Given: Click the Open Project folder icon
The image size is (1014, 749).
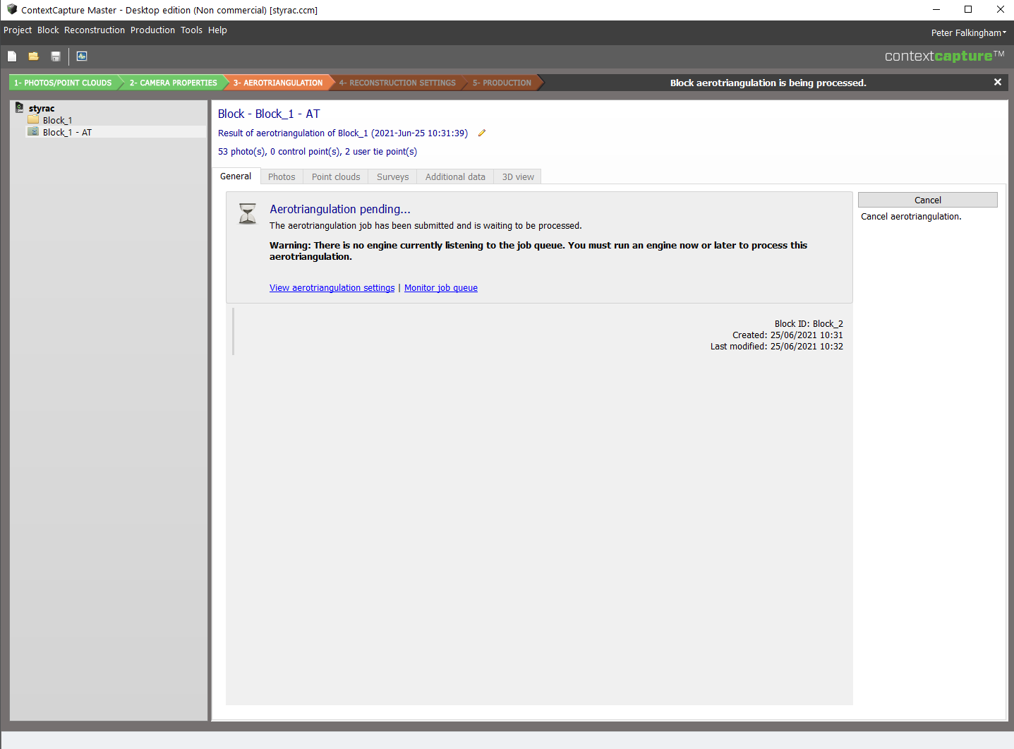Looking at the screenshot, I should click(33, 56).
